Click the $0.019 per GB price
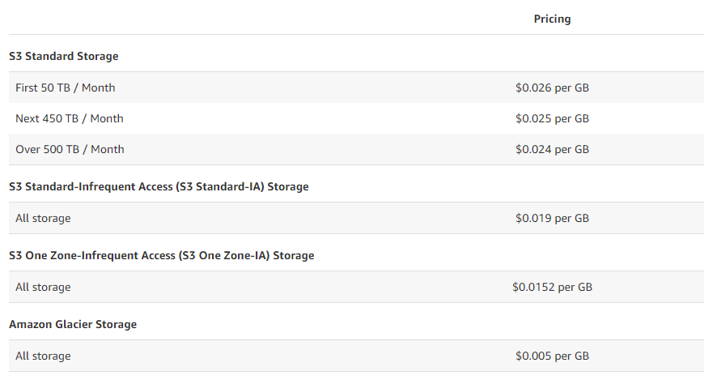Image resolution: width=717 pixels, height=384 pixels. (x=552, y=218)
